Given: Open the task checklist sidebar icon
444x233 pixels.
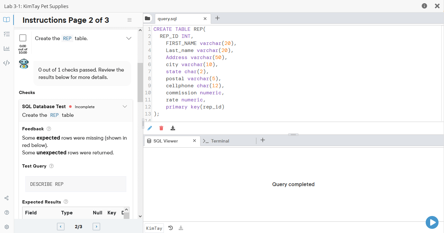Looking at the screenshot, I should [6, 34].
